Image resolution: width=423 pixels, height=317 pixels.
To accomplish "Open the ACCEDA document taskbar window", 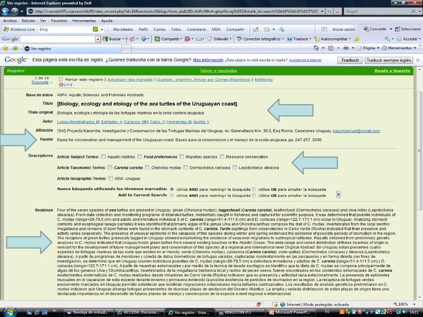I will 139,312.
